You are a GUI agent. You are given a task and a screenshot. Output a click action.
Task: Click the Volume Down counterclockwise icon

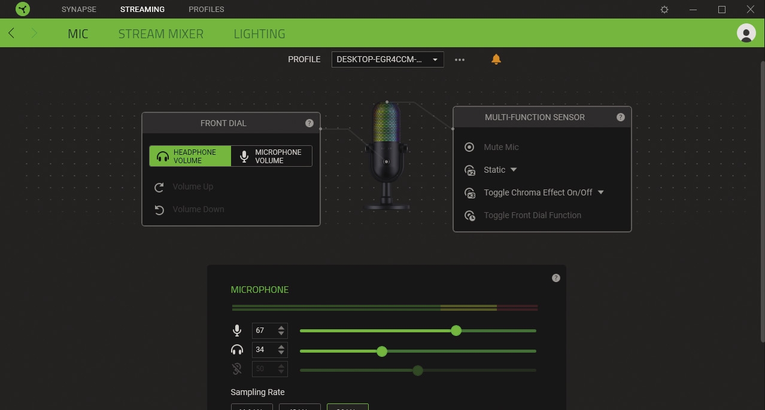click(x=159, y=210)
